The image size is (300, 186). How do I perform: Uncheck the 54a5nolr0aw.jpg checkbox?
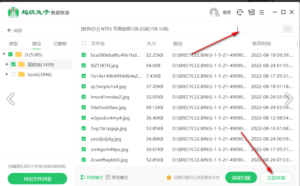(84, 108)
